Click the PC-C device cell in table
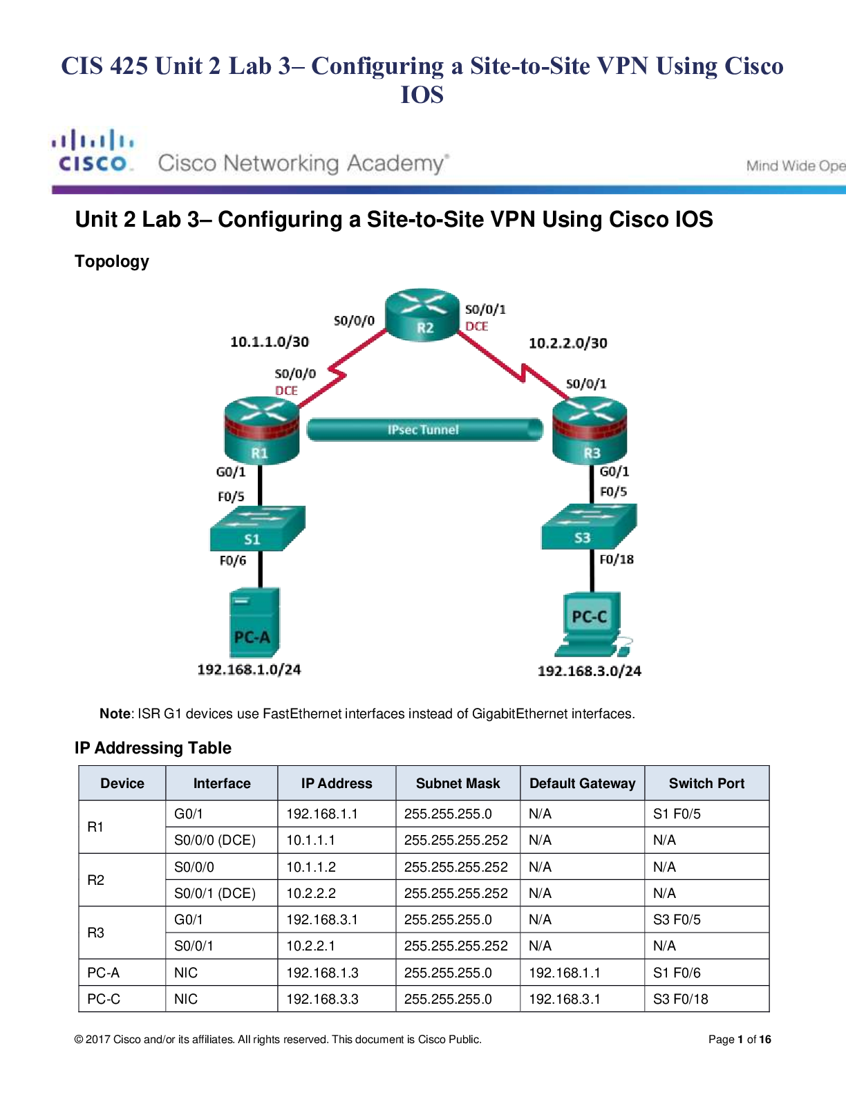 click(x=122, y=999)
